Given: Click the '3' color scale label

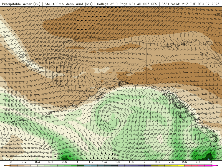Looking at the screenshot, I should pos(211,162).
